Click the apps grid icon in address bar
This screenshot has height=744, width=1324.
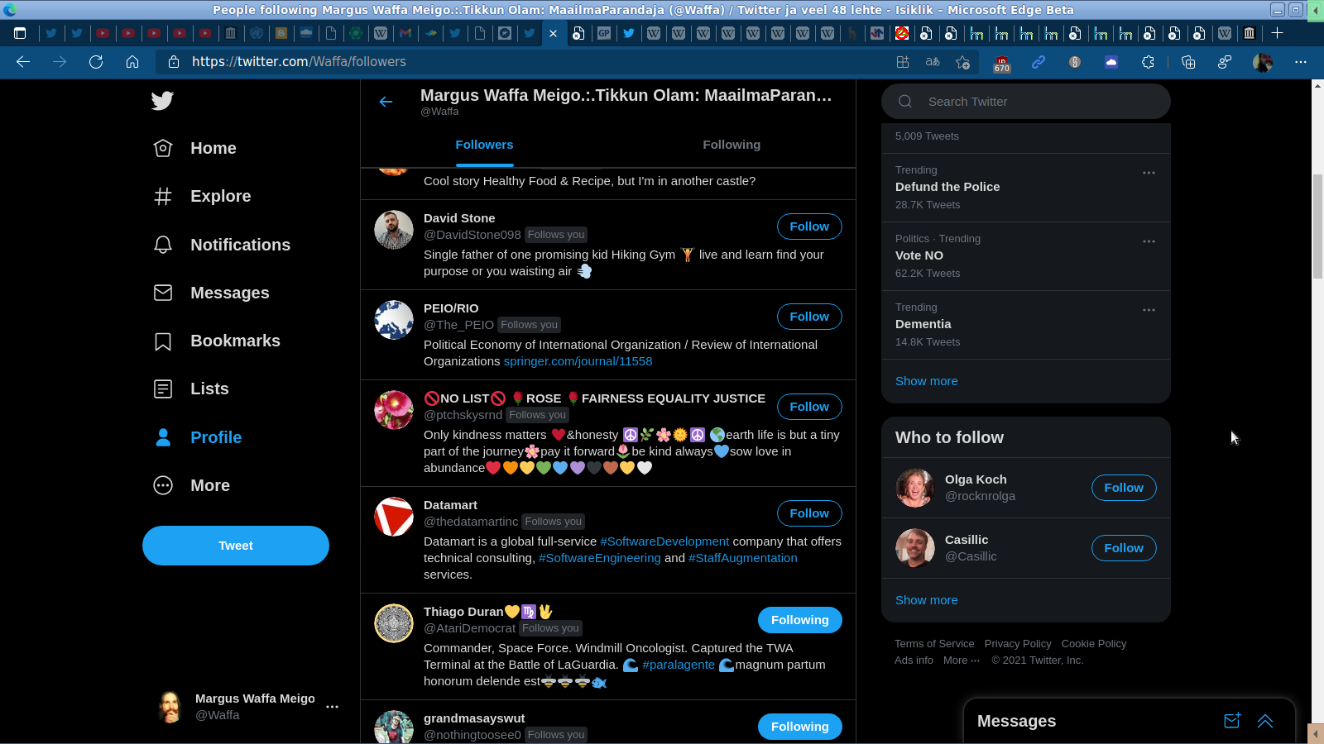903,62
